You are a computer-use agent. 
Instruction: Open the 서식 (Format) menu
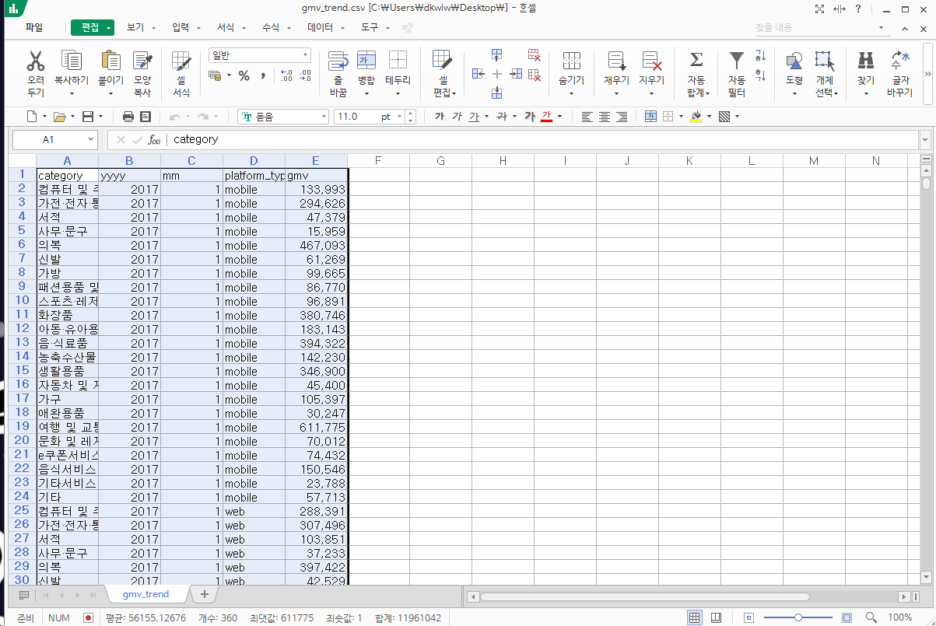(226, 27)
